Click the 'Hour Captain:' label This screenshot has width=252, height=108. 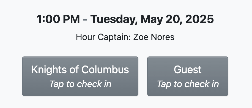click(104, 37)
